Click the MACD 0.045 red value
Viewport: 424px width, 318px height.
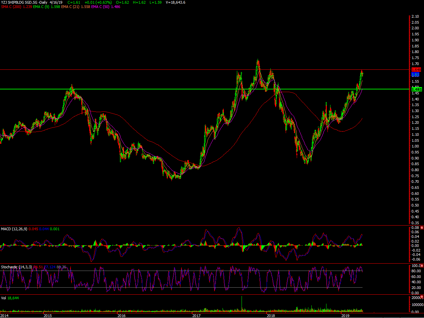pos(33,229)
